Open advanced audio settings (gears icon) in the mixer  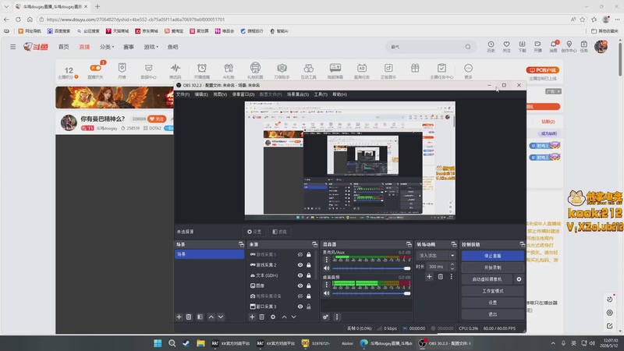click(325, 317)
